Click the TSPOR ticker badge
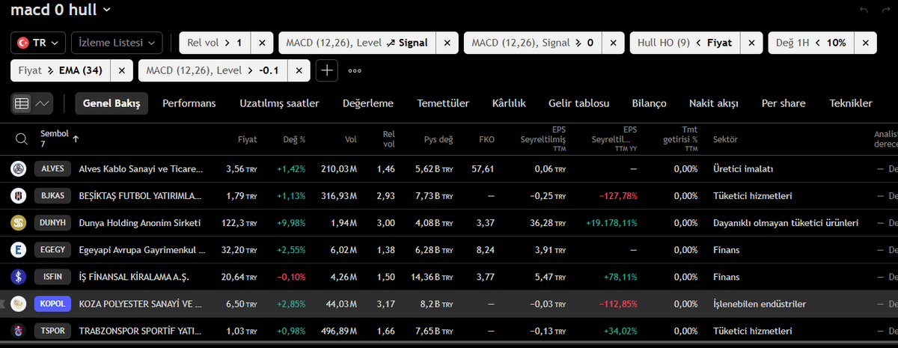898x348 pixels. 53,331
